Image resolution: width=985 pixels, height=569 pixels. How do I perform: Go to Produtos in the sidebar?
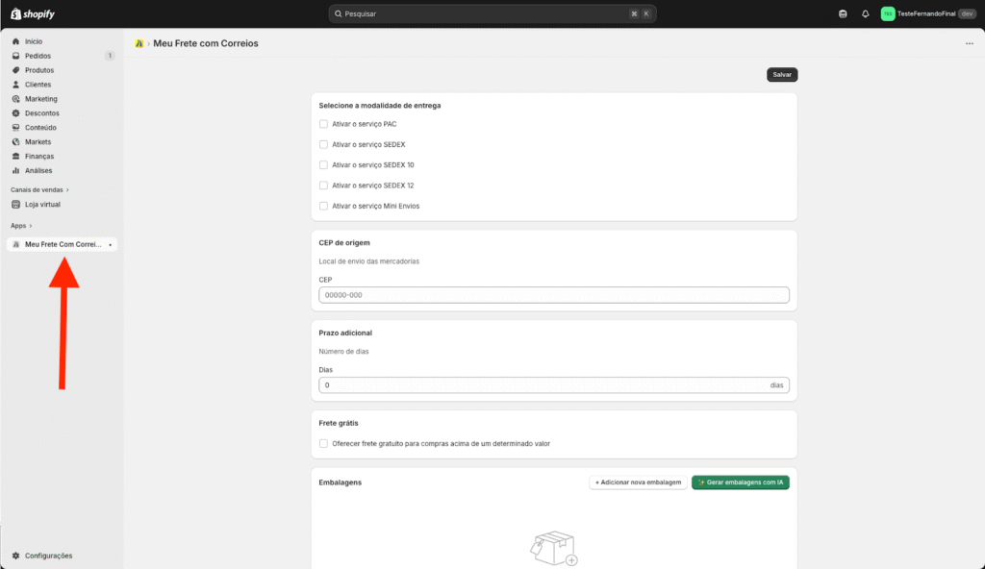(x=39, y=70)
